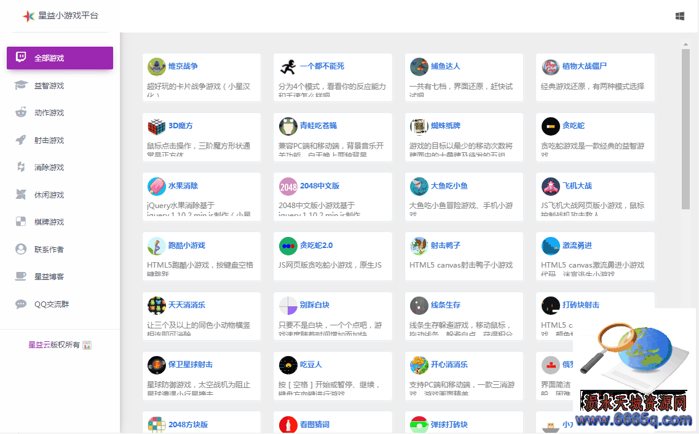Click the running man icon of 一个都不能死
Viewport: 699px width, 434px height.
(x=288, y=67)
